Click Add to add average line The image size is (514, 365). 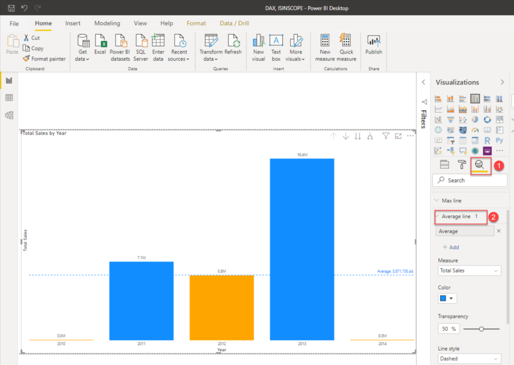coord(451,247)
